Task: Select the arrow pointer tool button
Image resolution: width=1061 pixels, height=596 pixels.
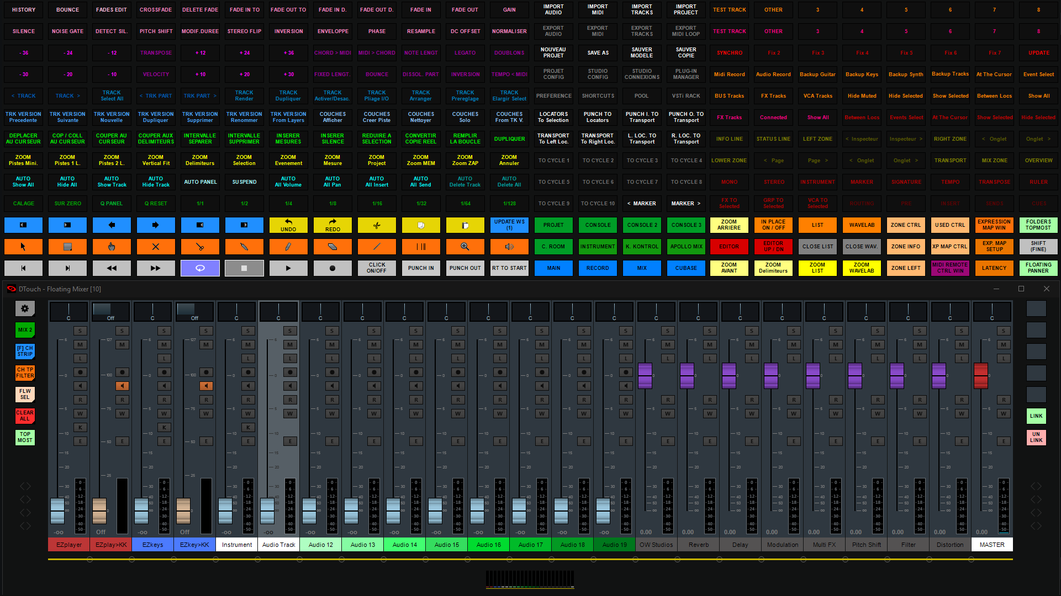Action: click(23, 247)
